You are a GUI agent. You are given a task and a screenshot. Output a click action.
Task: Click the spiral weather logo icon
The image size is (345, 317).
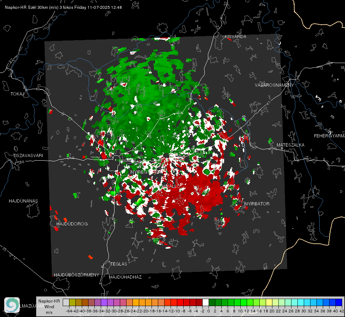(x=12, y=305)
